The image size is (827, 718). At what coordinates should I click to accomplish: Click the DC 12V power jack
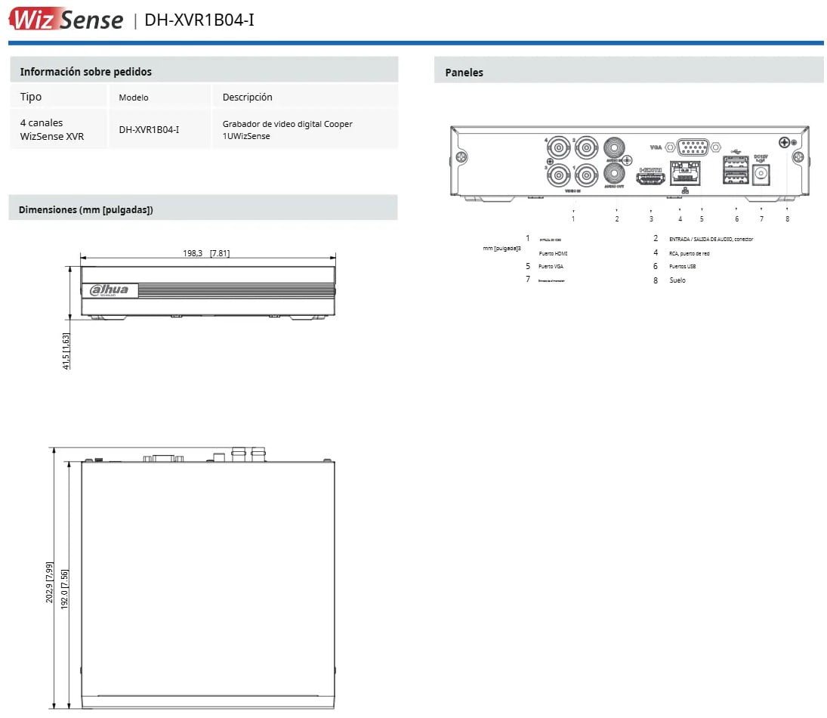761,174
